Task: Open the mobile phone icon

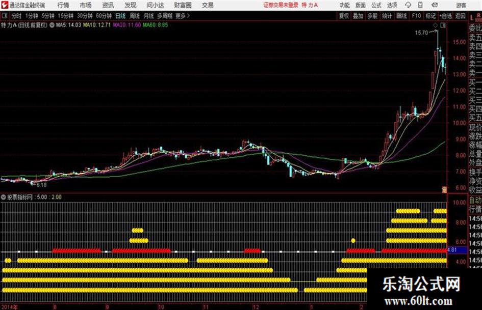Action: click(420, 5)
